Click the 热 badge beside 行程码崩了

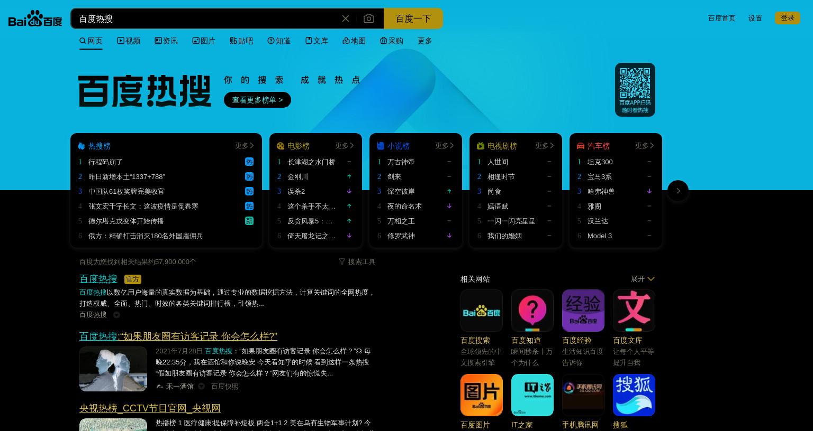click(x=249, y=162)
